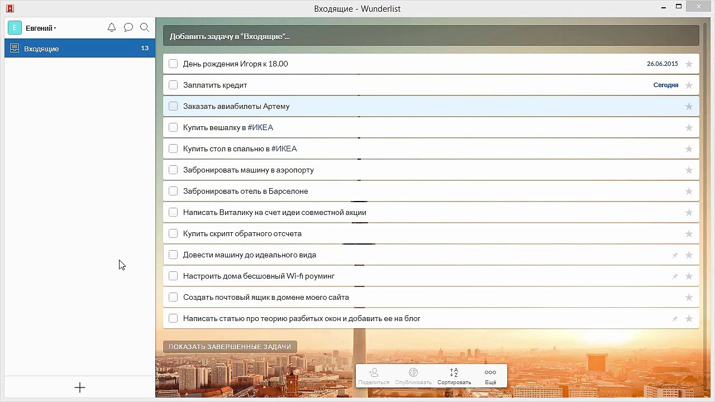Star the task 'День рождения Игоря к 18.00'
The width and height of the screenshot is (715, 402).
pyautogui.click(x=689, y=64)
